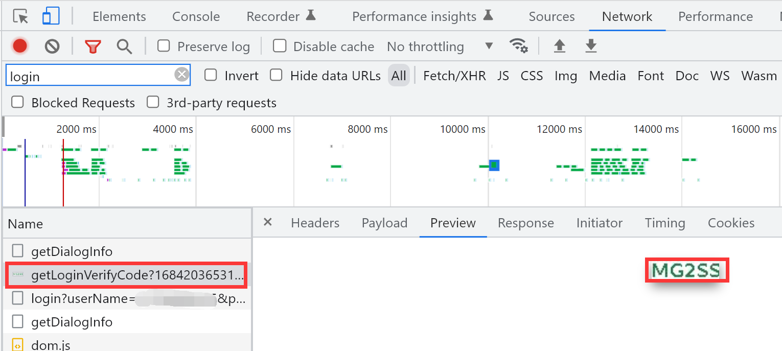Viewport: 782px width, 351px height.
Task: Export HAR file with download arrow
Action: click(x=591, y=46)
